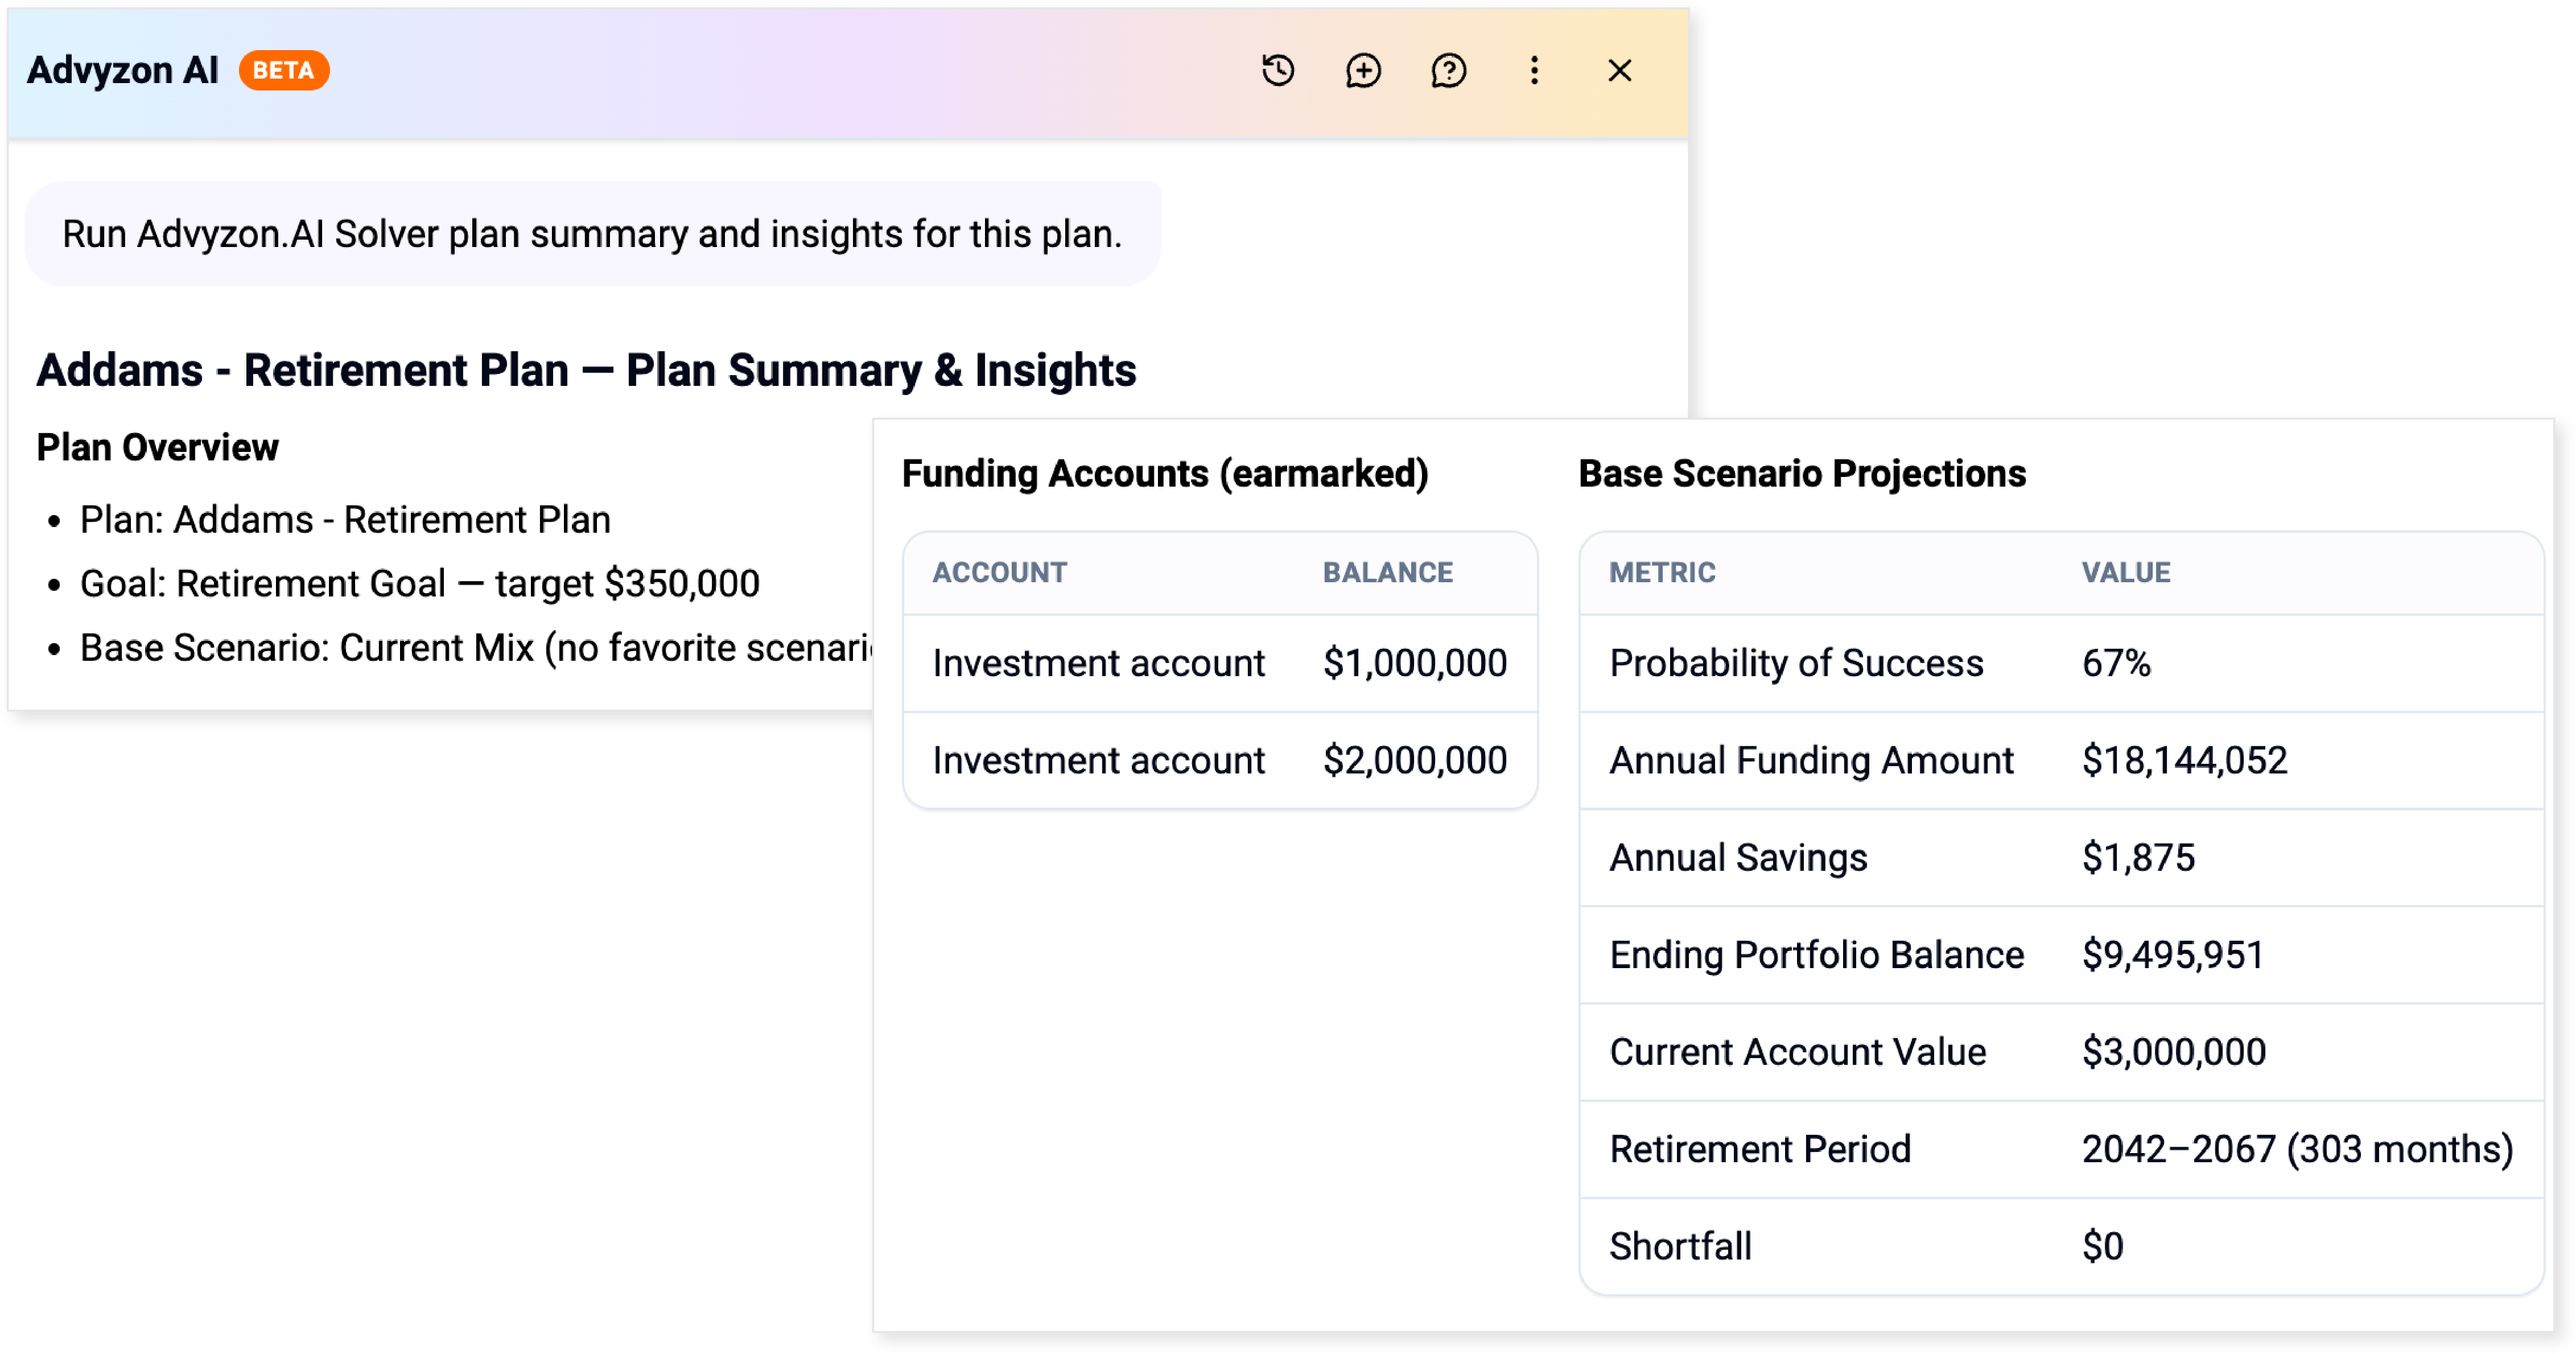Open the chat history clock icon
Image resolution: width=2576 pixels, height=1354 pixels.
click(x=1278, y=71)
